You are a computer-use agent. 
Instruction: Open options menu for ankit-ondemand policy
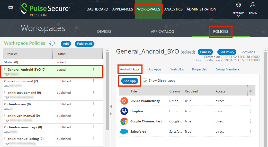(93, 81)
